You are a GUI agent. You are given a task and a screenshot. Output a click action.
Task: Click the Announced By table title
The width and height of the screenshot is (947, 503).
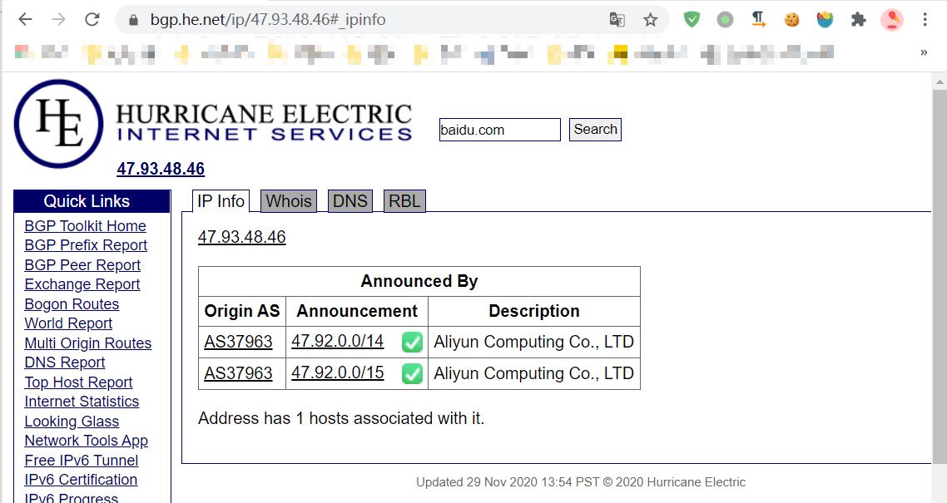tap(419, 282)
